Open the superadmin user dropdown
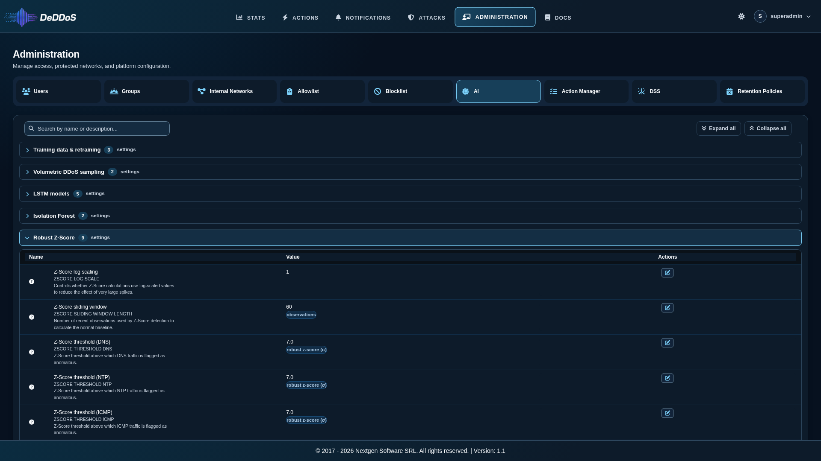Screen dimensions: 821x461 point(783,16)
